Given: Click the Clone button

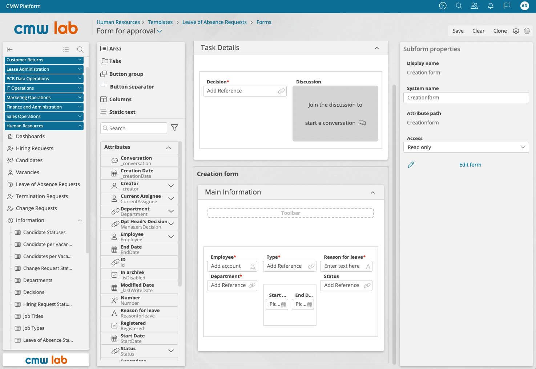Looking at the screenshot, I should (500, 31).
